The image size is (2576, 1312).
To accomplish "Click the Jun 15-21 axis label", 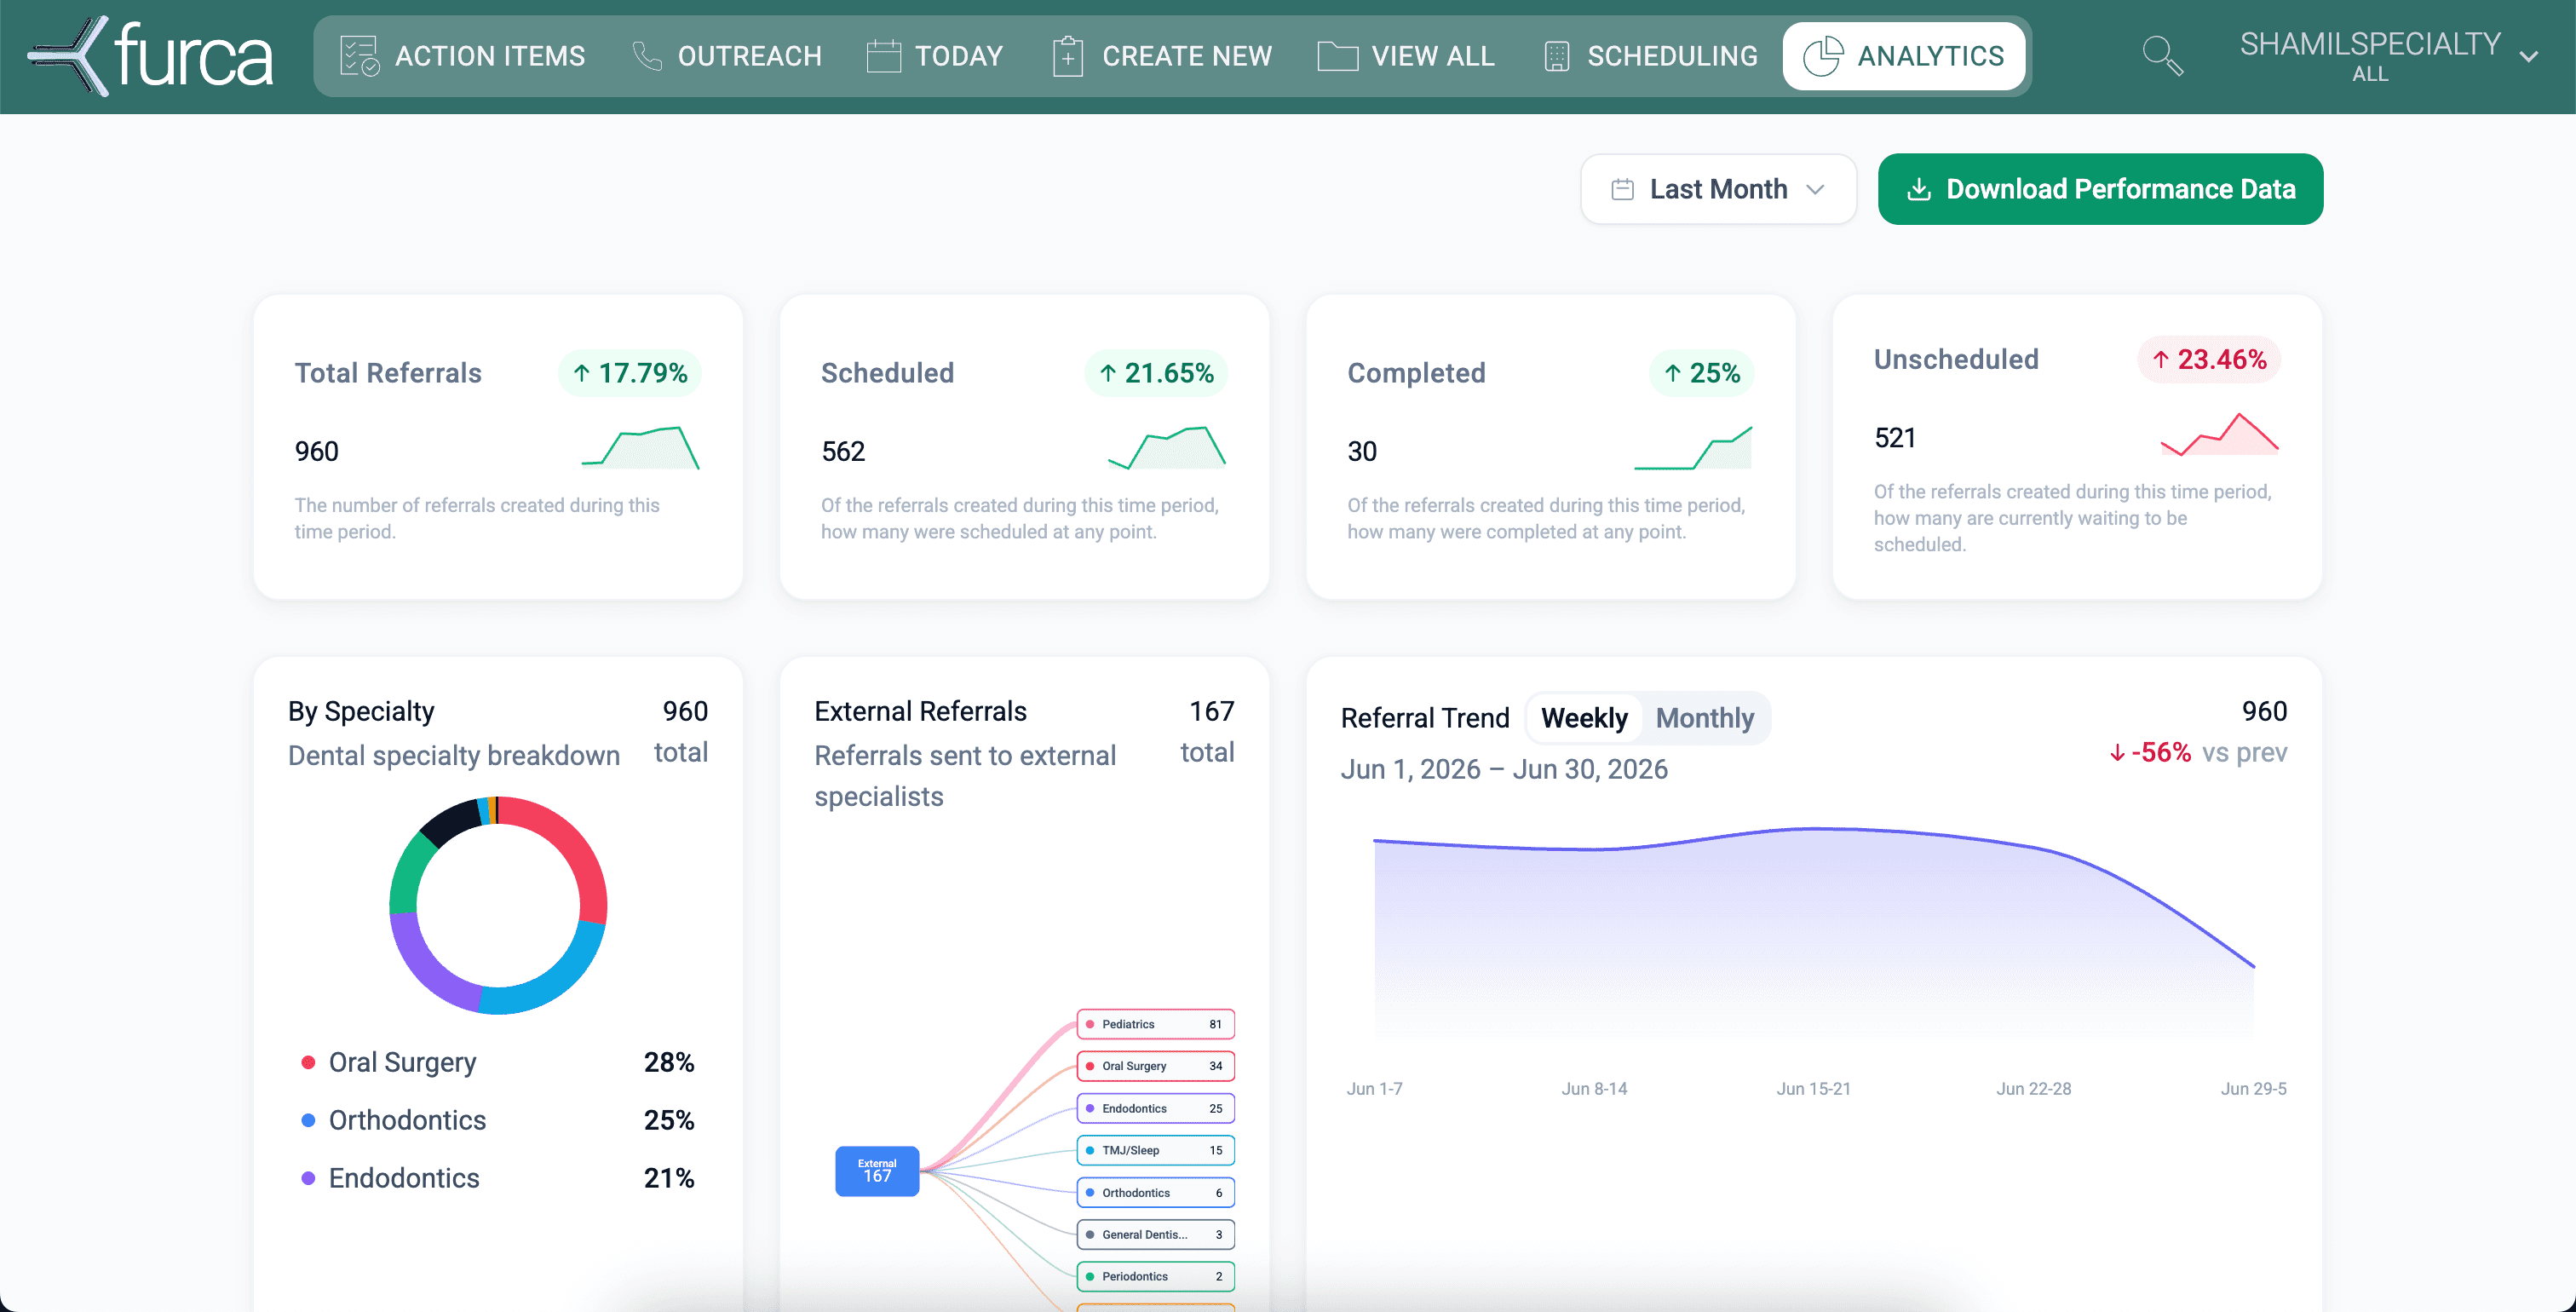I will click(x=1813, y=1088).
